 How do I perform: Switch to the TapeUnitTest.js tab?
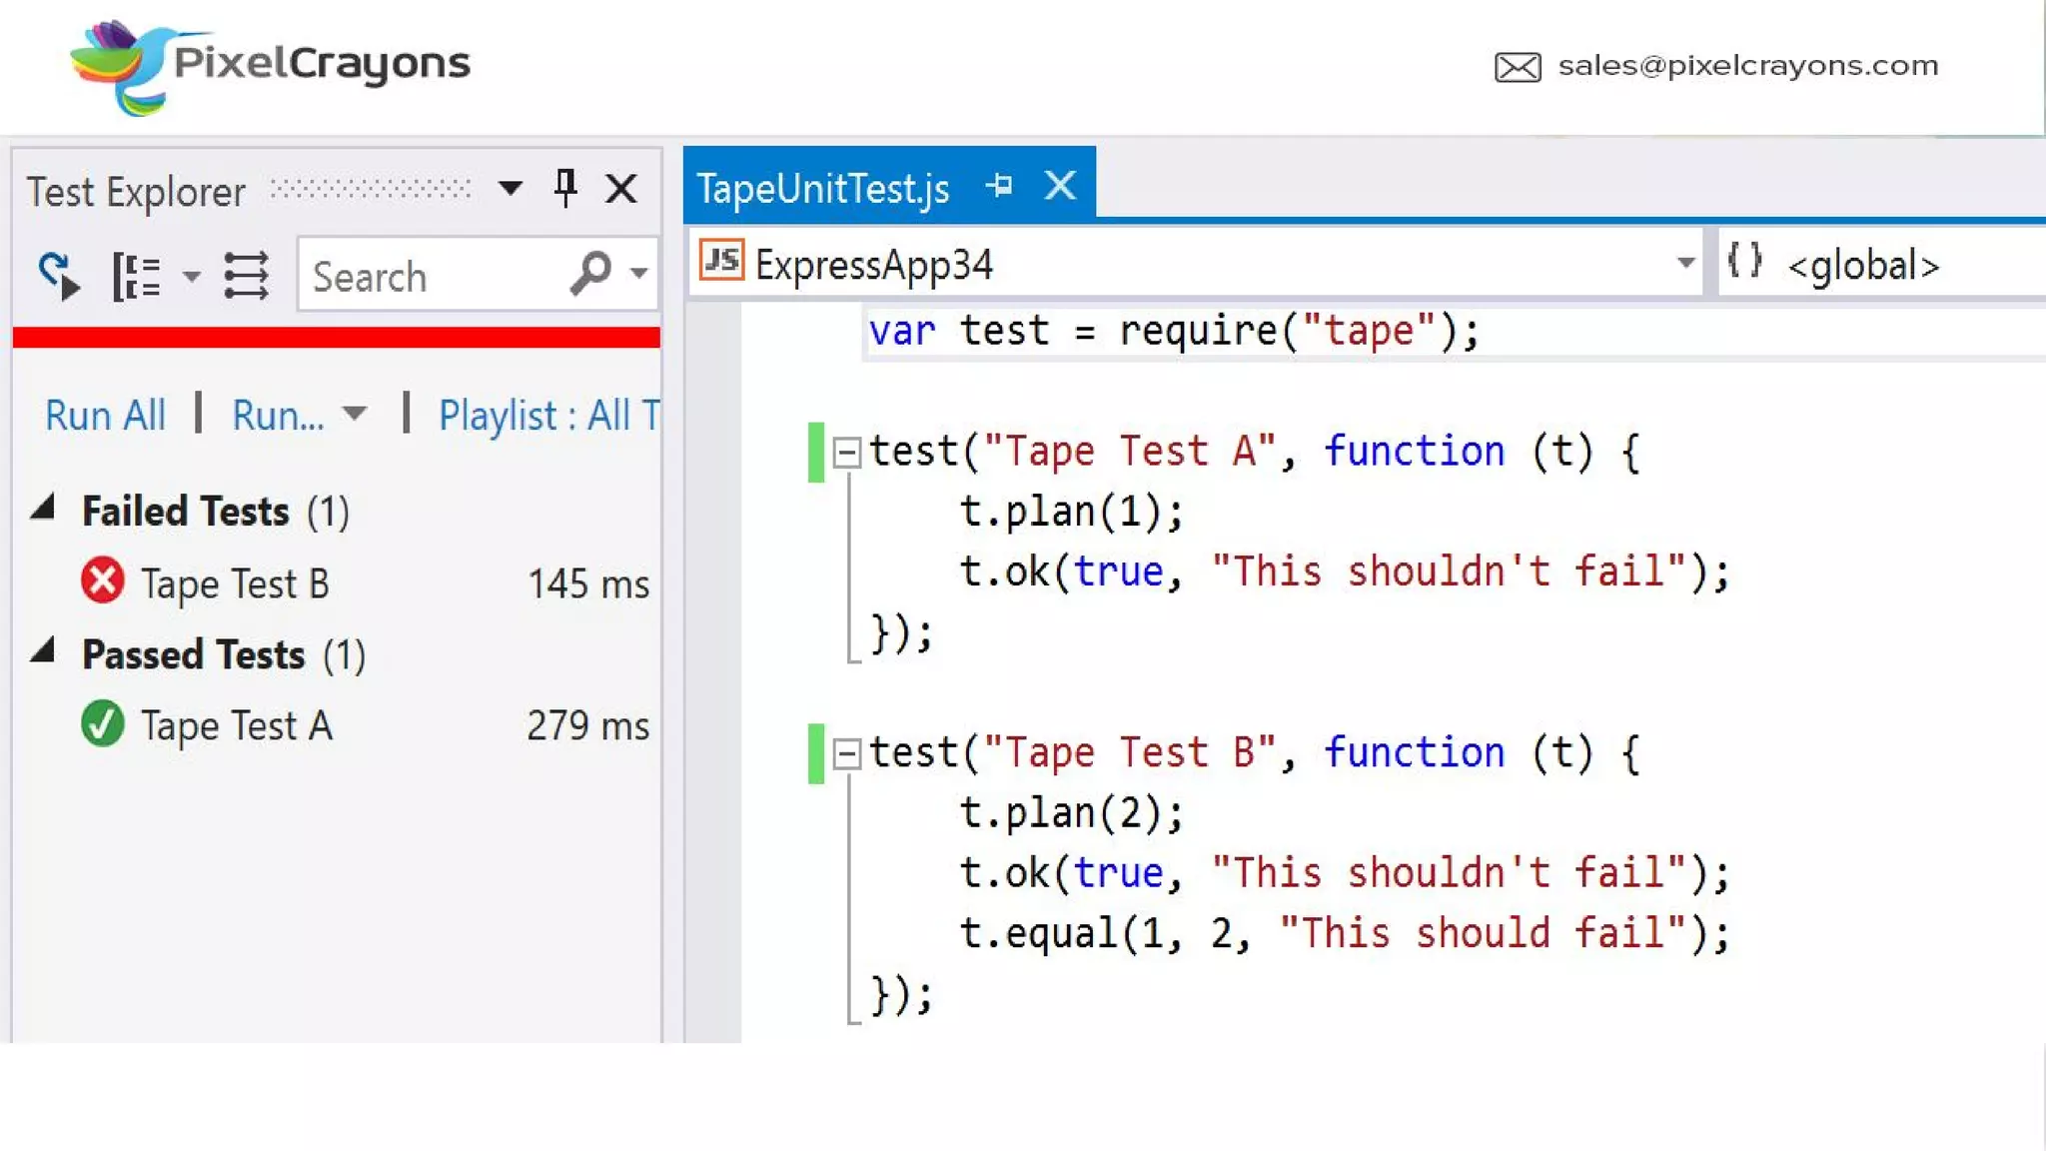(823, 188)
